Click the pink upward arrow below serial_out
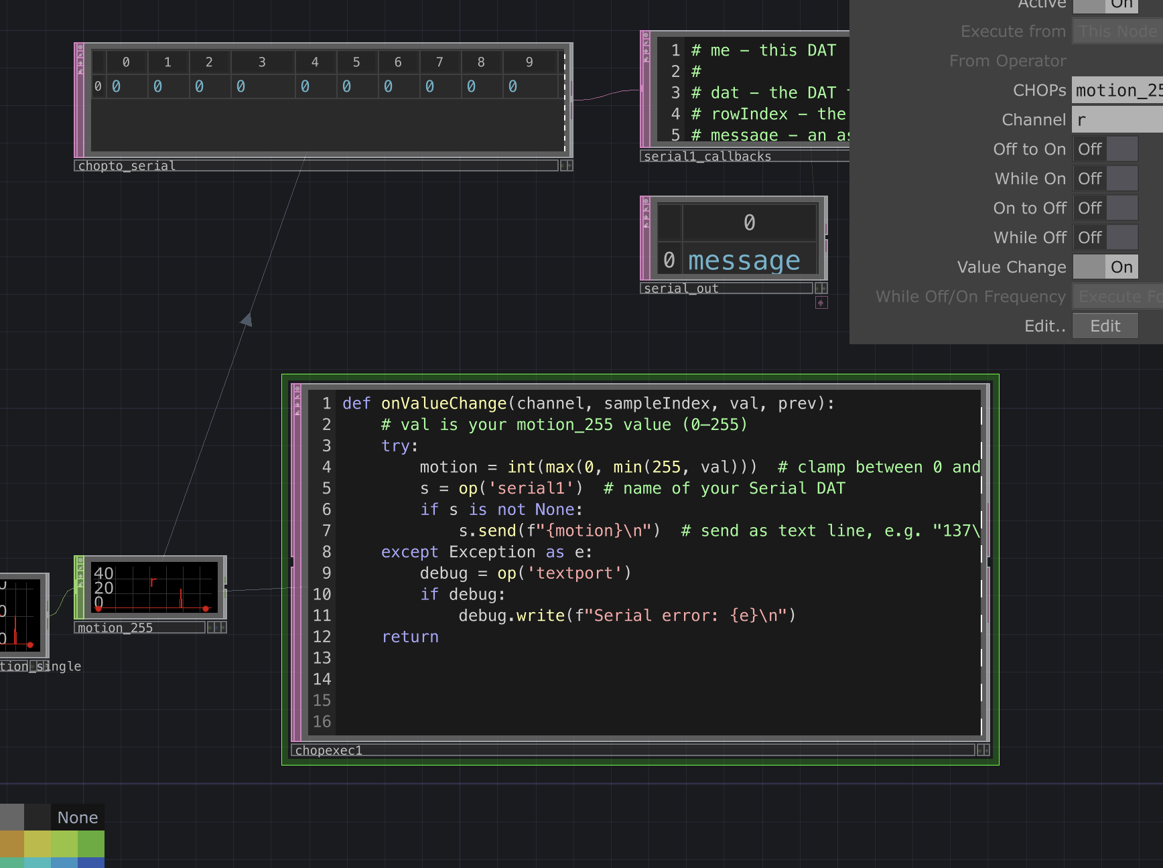 [x=821, y=303]
